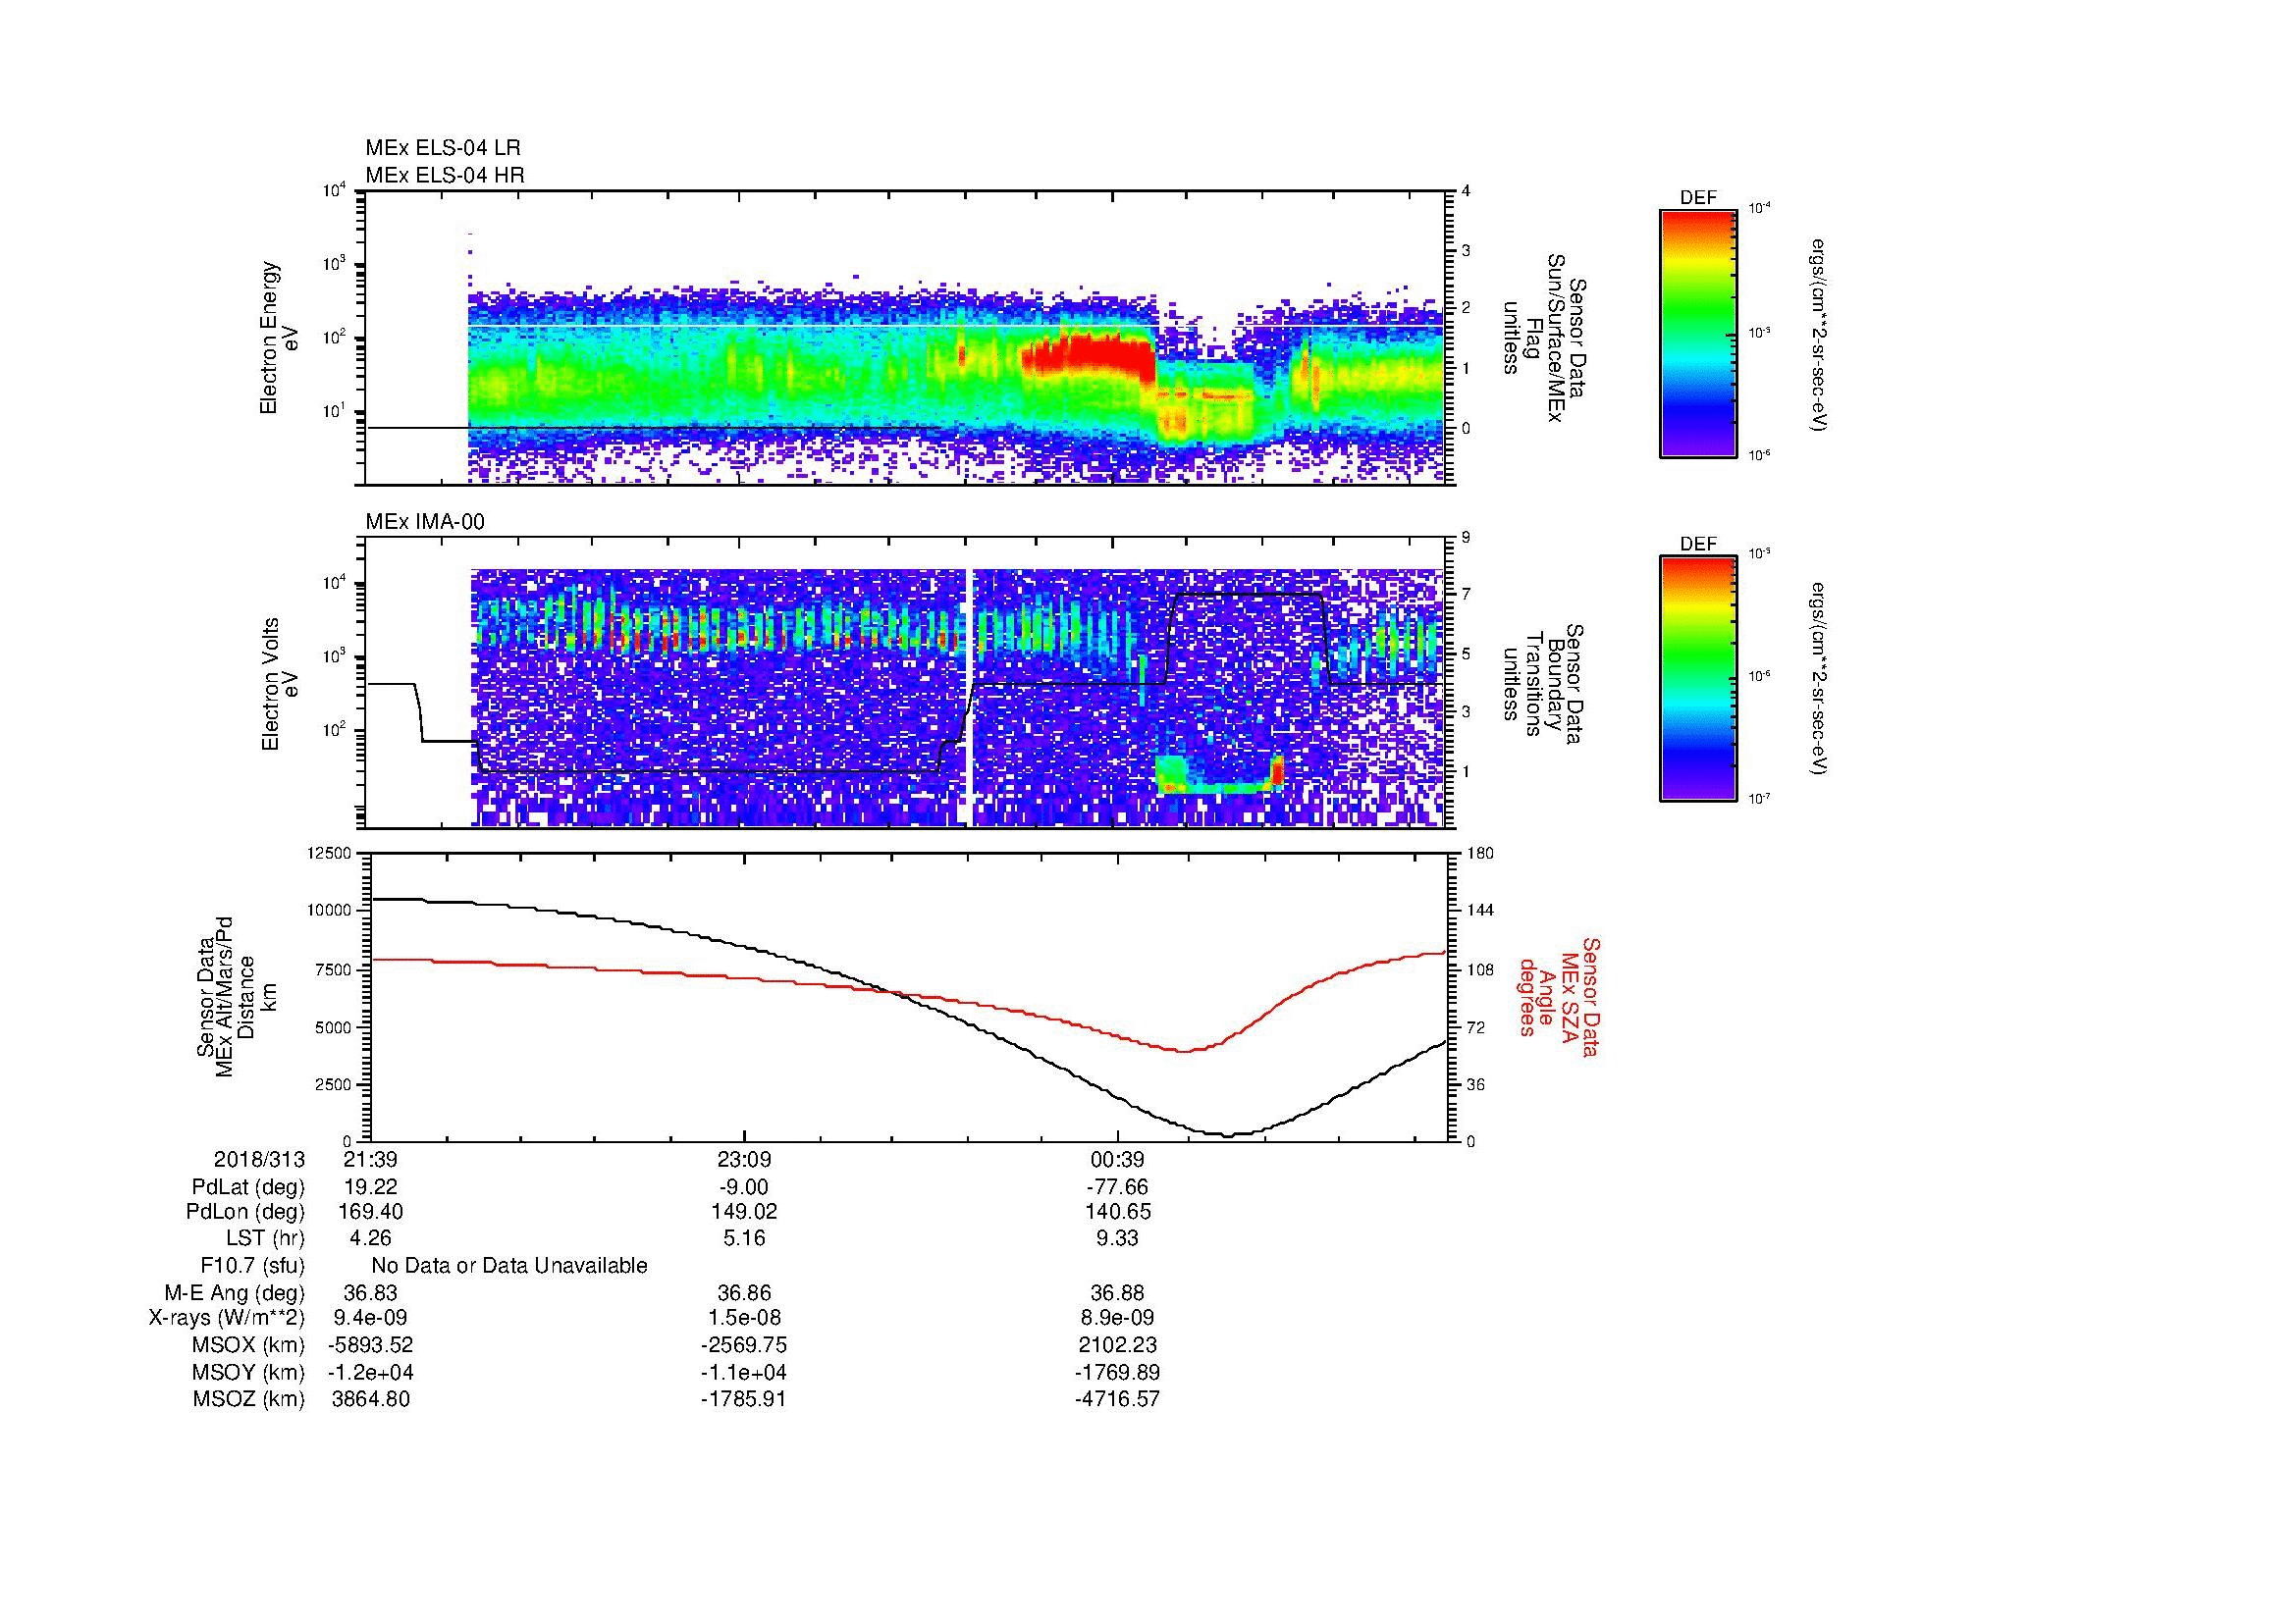Click the LST value '9.33'

pyautogui.click(x=1117, y=1238)
